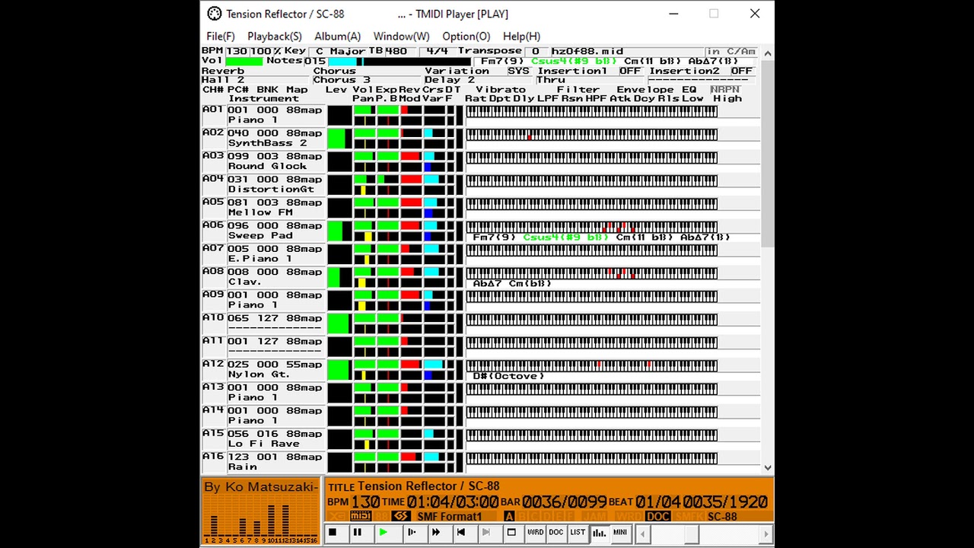Click the position slider right arrow
The image size is (974, 548).
click(x=767, y=534)
